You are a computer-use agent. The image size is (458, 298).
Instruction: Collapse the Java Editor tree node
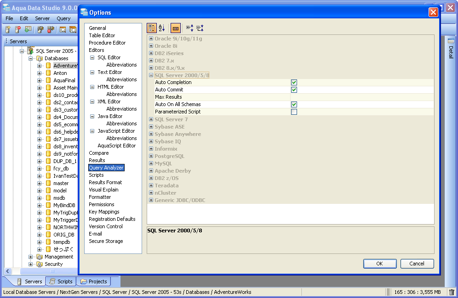(92, 116)
